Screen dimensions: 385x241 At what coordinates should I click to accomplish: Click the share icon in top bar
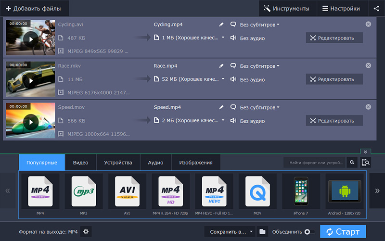pos(376,8)
